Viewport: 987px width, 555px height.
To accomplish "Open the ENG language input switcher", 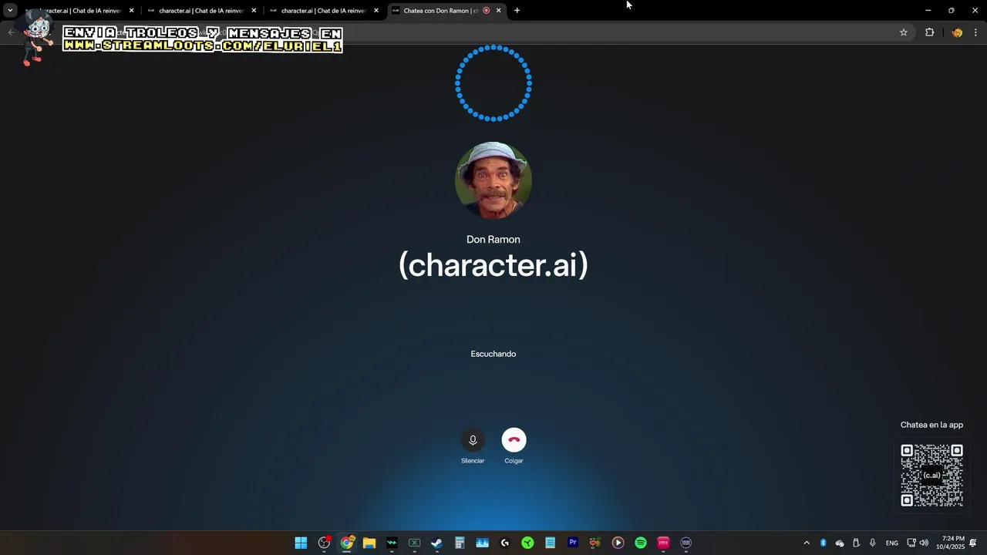I will tap(891, 543).
